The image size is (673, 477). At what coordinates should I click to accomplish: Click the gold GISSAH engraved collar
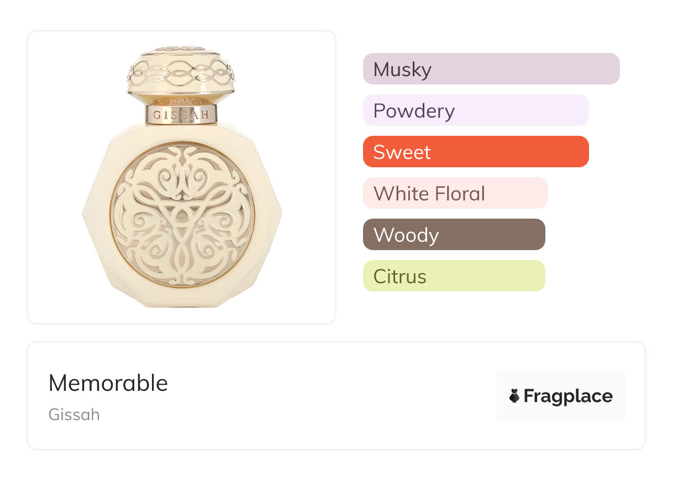click(181, 115)
